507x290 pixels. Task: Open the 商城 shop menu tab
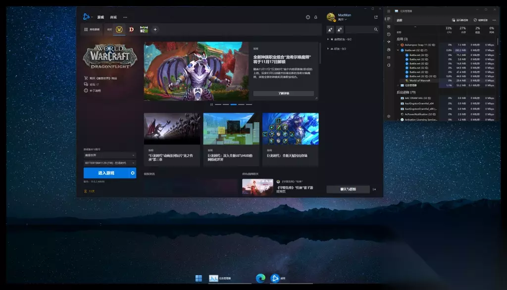(113, 17)
